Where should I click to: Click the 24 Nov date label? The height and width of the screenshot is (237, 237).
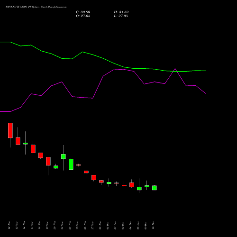pyautogui.click(x=70, y=225)
